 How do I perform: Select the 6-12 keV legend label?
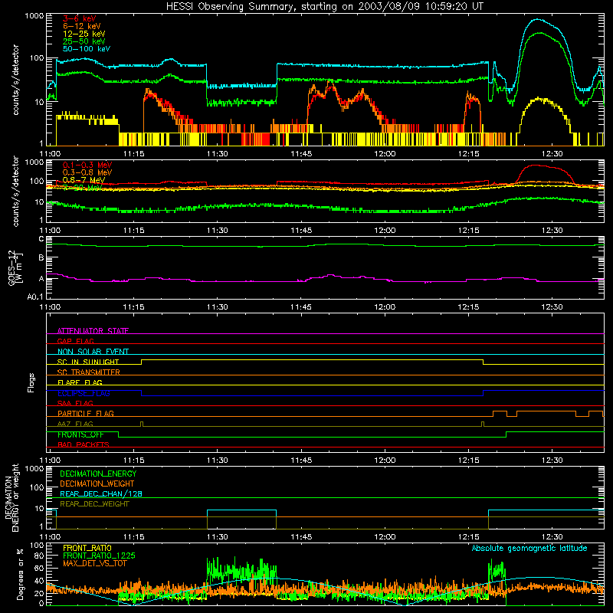click(x=81, y=26)
